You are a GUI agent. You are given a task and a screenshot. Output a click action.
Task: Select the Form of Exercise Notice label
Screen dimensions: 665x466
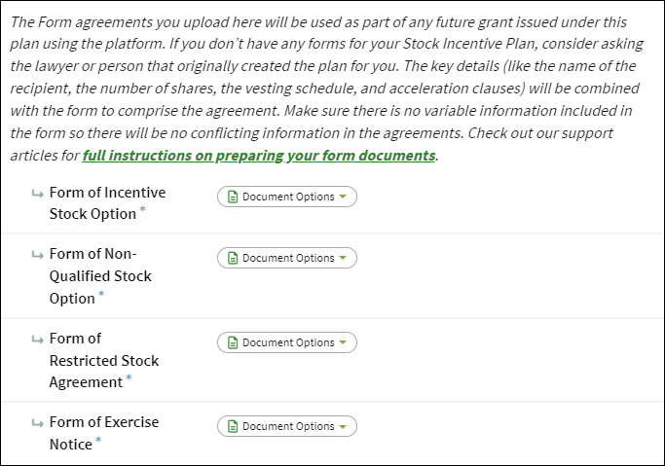[104, 433]
